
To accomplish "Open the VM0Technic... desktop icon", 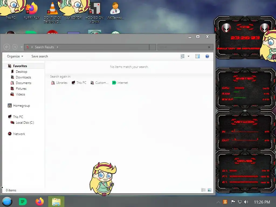I will (115, 11).
